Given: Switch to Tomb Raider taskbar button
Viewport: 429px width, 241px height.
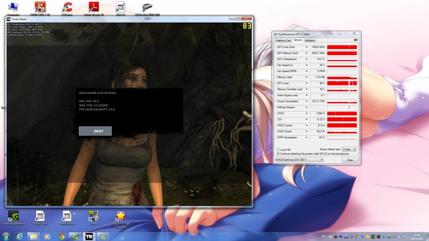Looking at the screenshot, I should 89,236.
